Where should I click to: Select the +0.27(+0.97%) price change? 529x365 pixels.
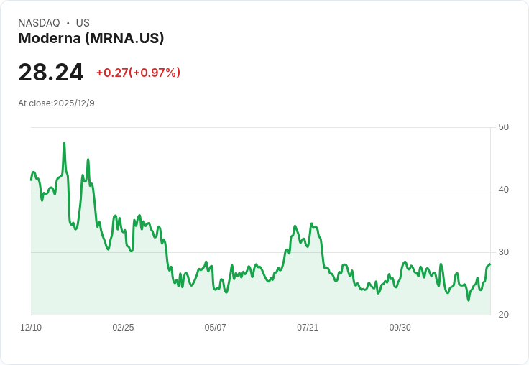(138, 73)
